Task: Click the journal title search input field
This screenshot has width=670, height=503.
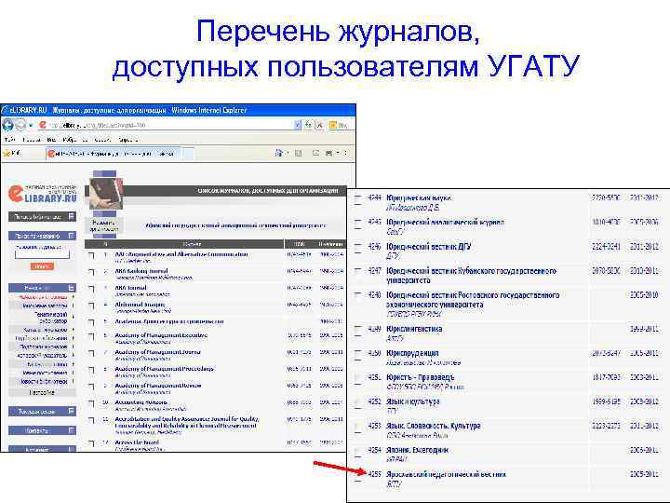Action: pos(42,254)
